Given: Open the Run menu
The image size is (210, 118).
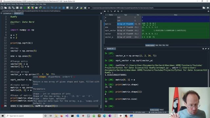Looking at the screenshot, I should click(17, 4).
